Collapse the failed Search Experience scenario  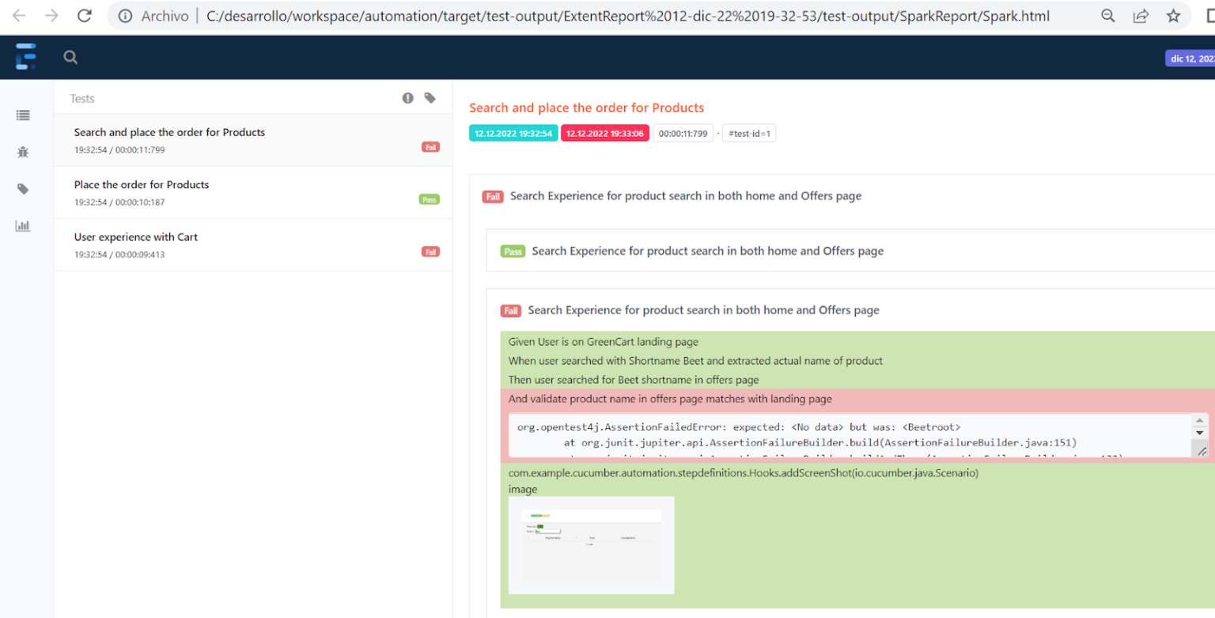(x=703, y=310)
